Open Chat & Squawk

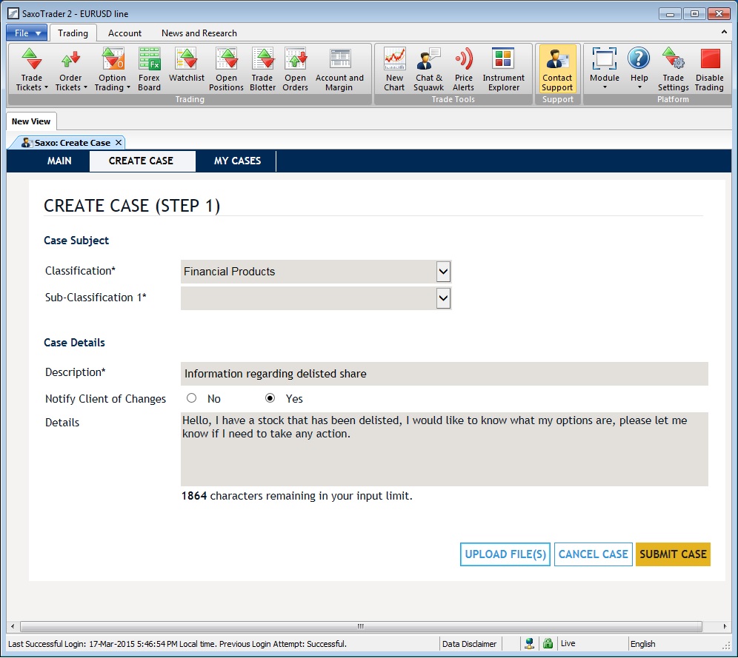(428, 70)
